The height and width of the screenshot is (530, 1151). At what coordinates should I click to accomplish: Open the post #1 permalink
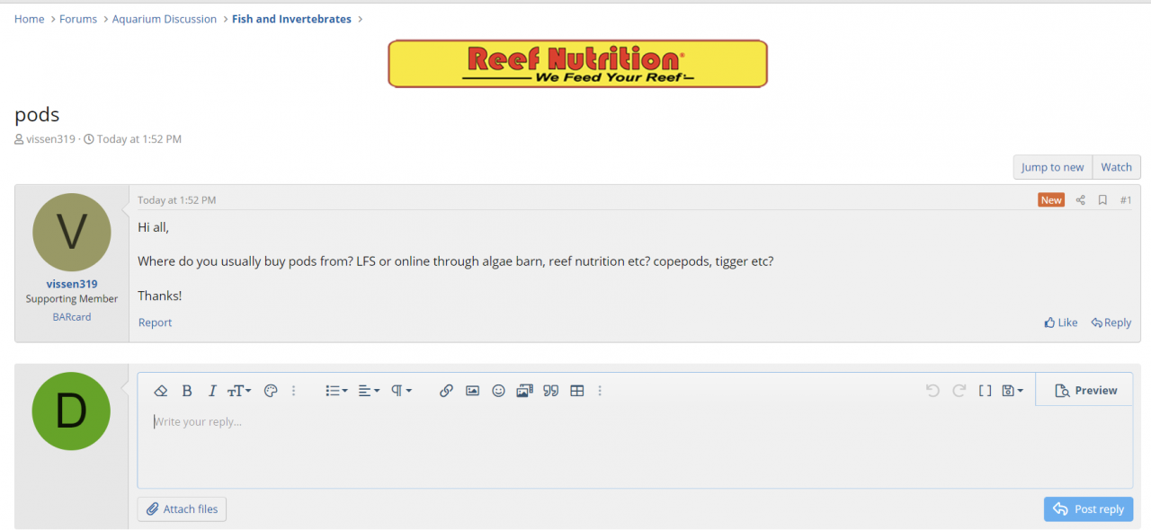(1126, 200)
